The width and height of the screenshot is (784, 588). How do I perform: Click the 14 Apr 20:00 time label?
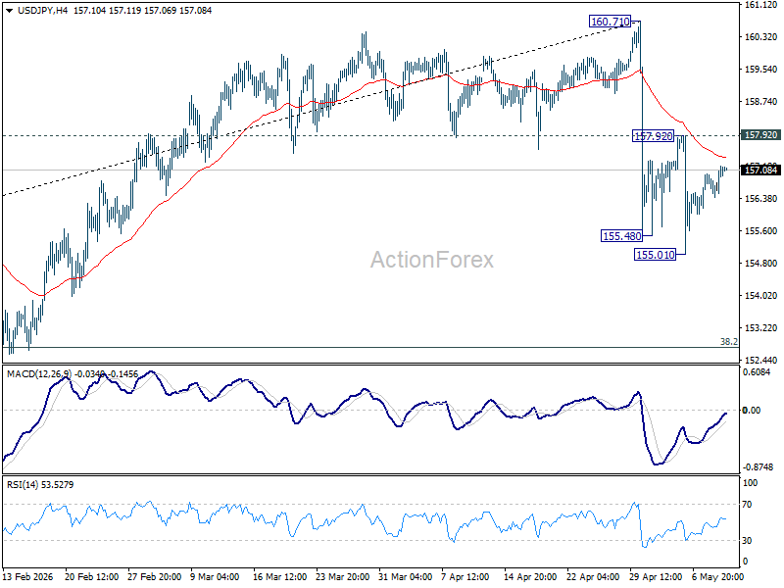pyautogui.click(x=530, y=577)
